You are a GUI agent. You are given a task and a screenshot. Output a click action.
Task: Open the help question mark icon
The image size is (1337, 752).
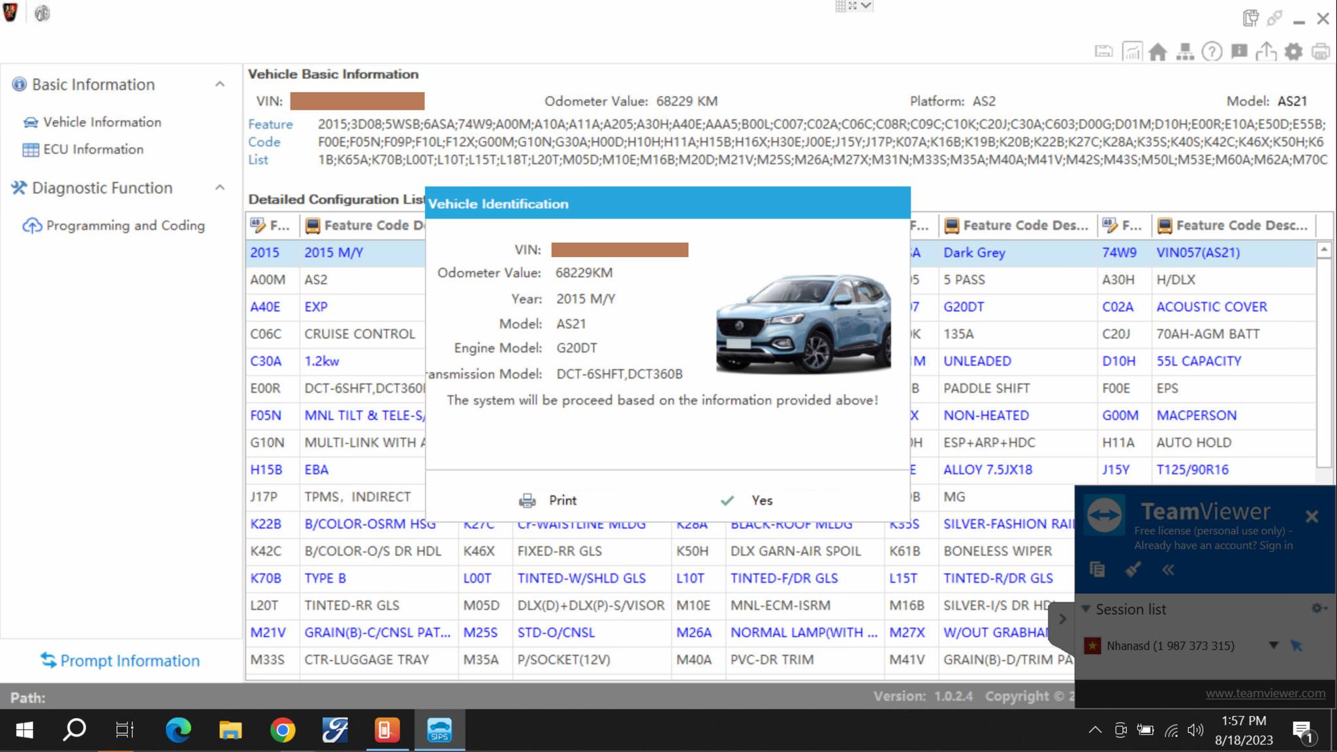pos(1212,52)
